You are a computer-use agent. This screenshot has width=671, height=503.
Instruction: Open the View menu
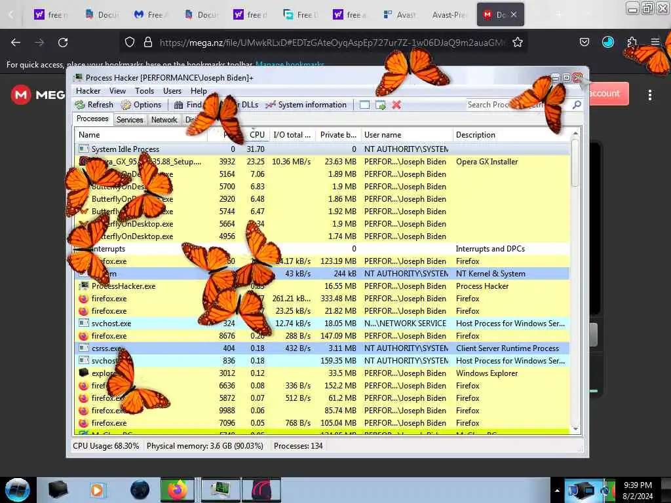click(117, 91)
